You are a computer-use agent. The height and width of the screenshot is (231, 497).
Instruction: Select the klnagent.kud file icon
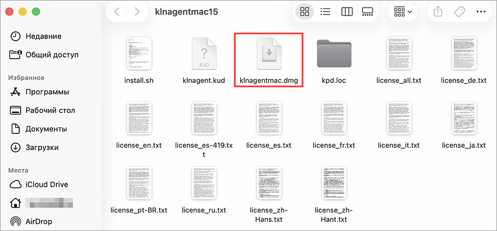click(204, 54)
